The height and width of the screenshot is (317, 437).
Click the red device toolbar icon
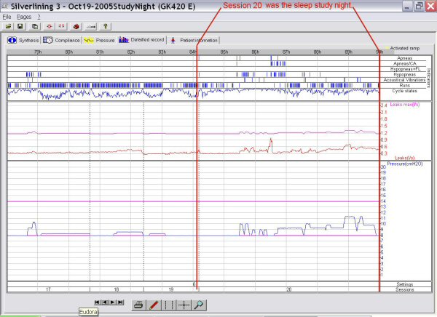click(76, 26)
